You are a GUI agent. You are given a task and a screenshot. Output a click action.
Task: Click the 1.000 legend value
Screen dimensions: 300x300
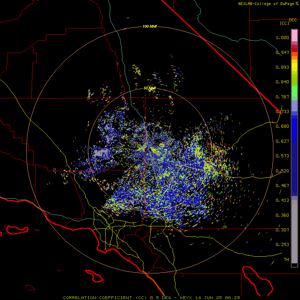pos(282,37)
